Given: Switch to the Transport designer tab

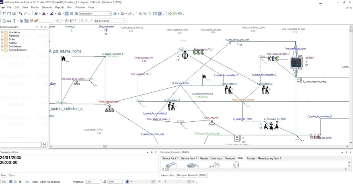Looking at the screenshot, I should click(x=230, y=158).
